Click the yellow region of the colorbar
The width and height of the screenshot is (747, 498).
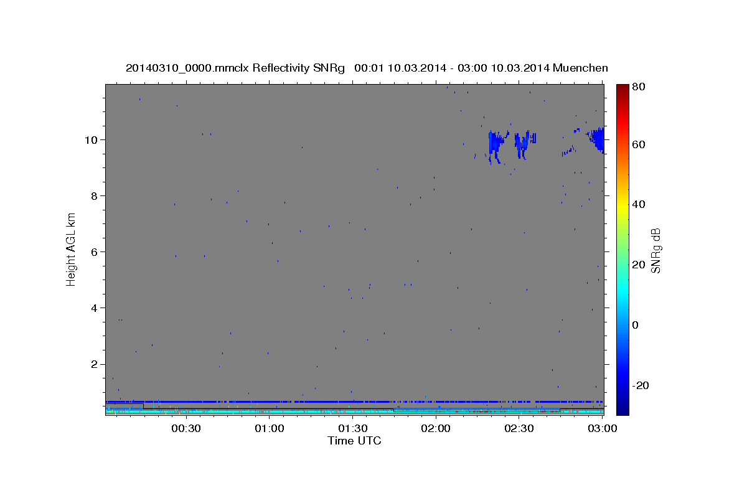pos(623,204)
